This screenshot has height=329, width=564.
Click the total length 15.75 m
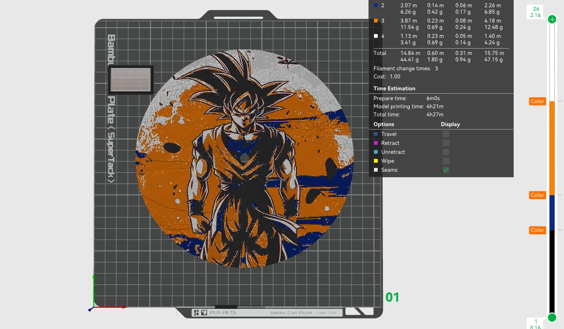494,53
